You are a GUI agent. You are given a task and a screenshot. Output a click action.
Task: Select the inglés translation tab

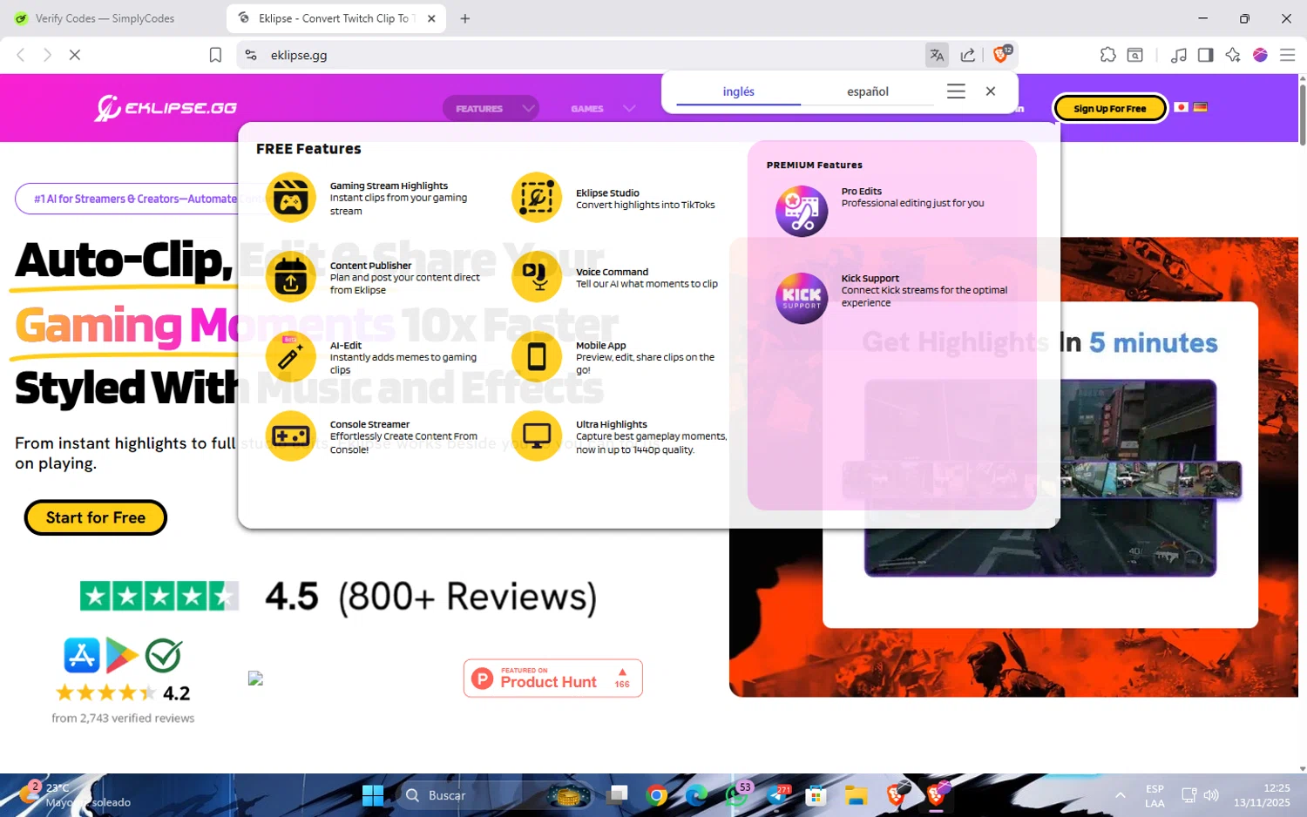739,91
